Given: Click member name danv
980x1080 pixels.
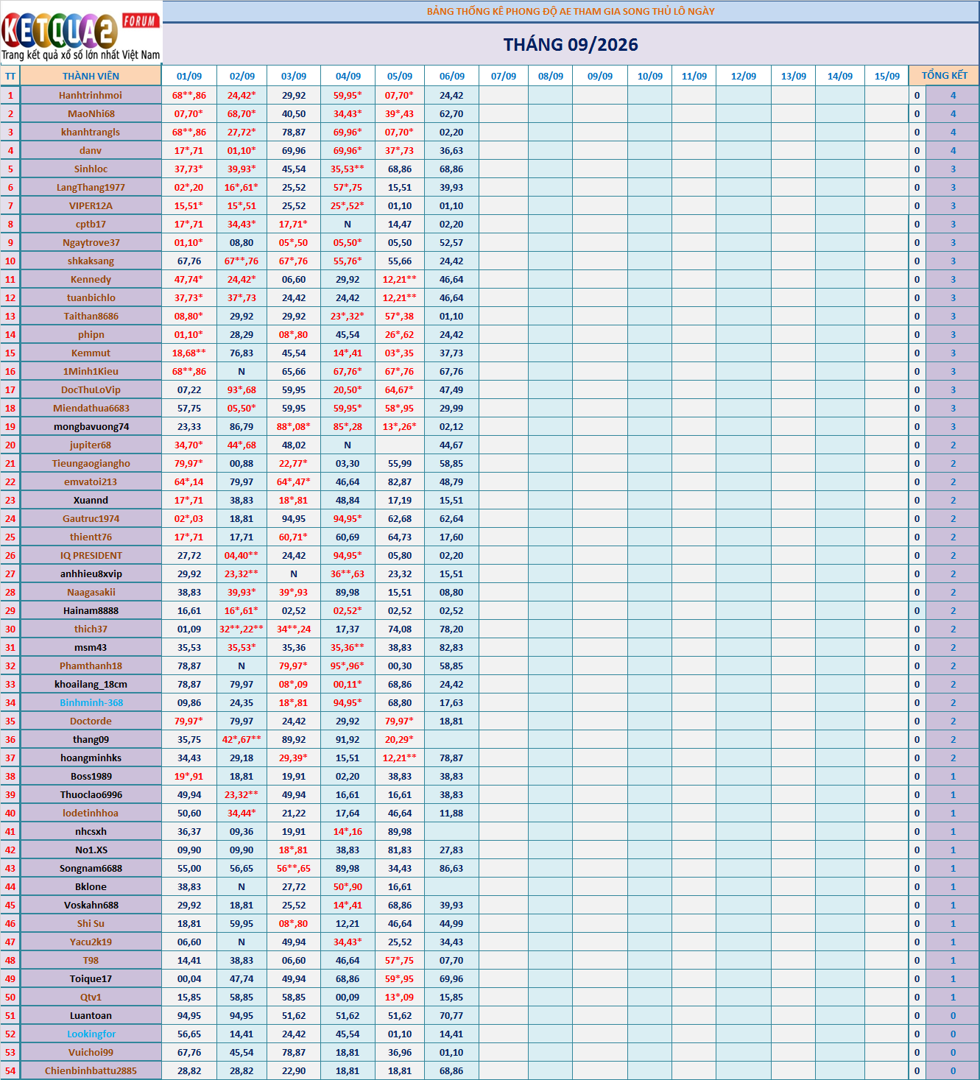Looking at the screenshot, I should [x=91, y=150].
